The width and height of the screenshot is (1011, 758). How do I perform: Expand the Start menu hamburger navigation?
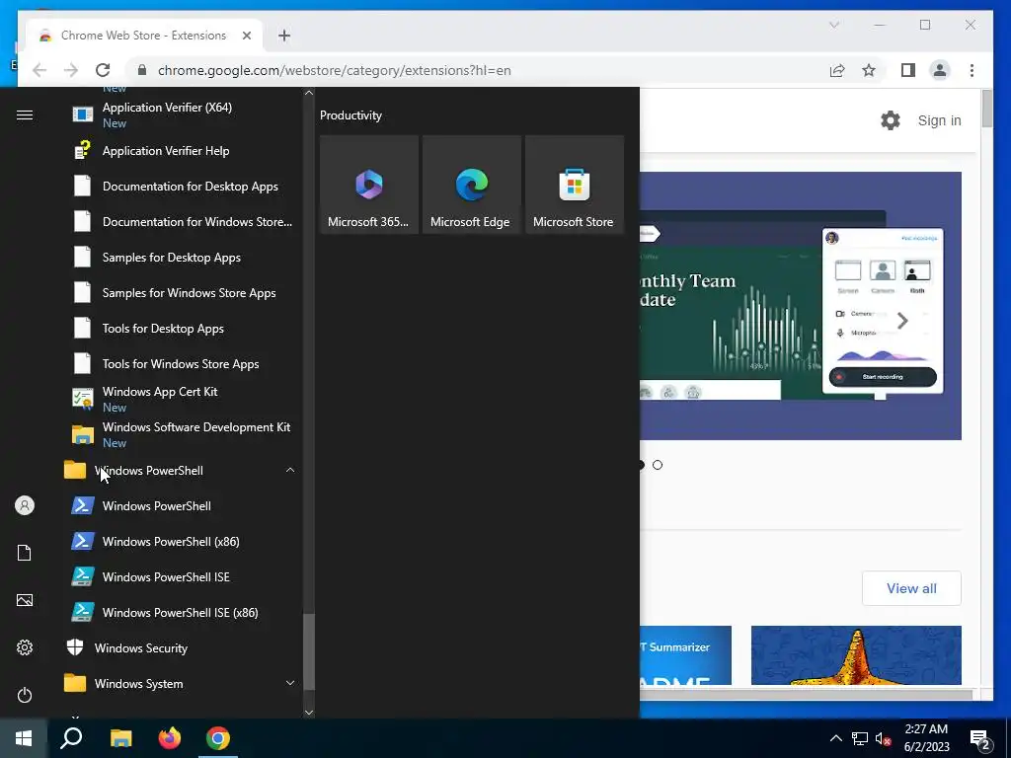25,114
